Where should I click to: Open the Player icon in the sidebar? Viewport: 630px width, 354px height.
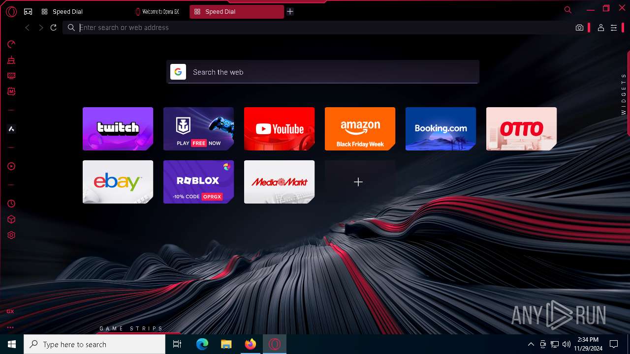pyautogui.click(x=11, y=166)
